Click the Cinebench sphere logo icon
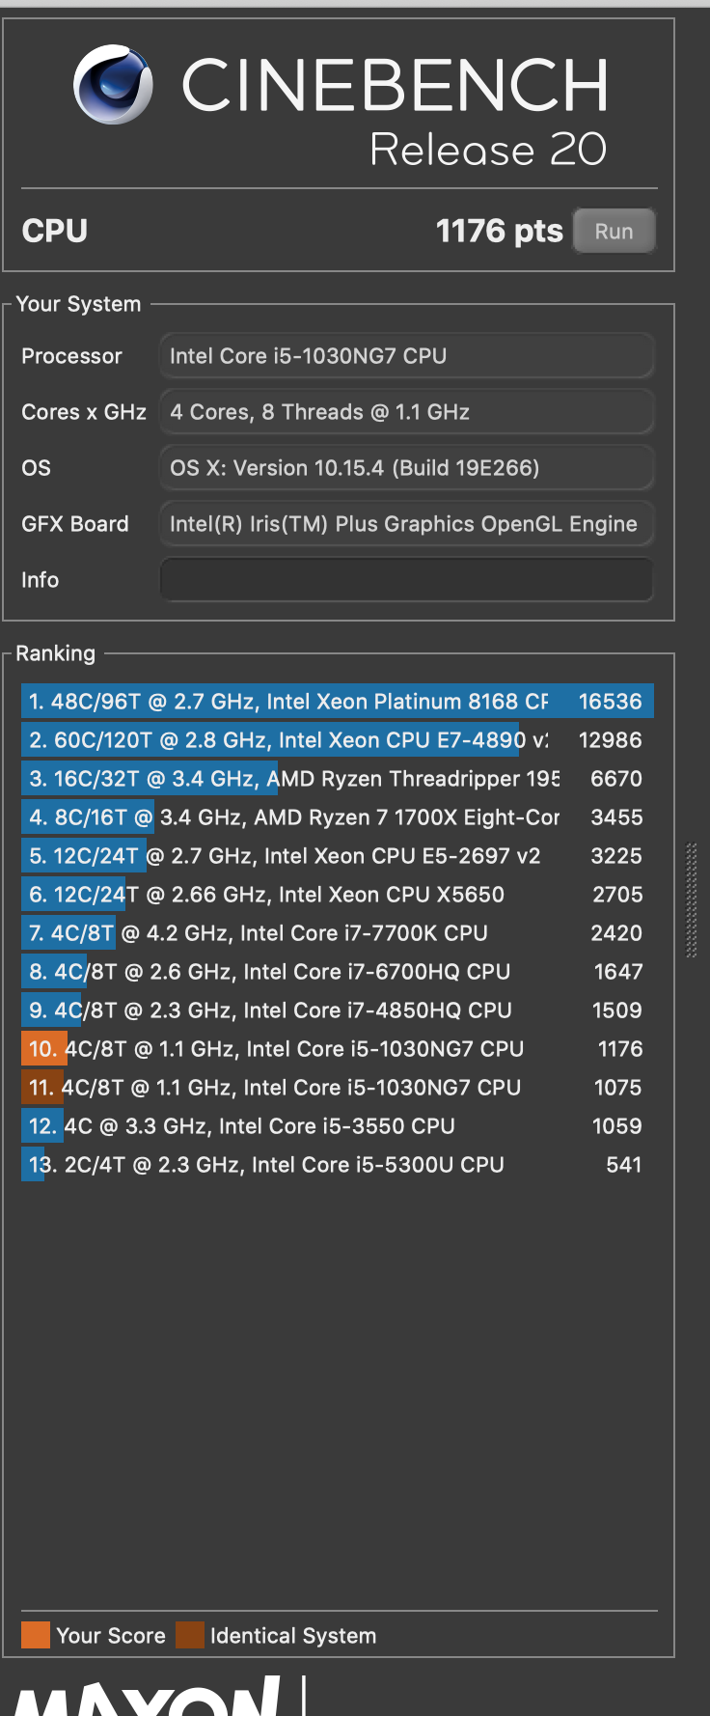Screen dimensions: 710x1716 click(113, 85)
